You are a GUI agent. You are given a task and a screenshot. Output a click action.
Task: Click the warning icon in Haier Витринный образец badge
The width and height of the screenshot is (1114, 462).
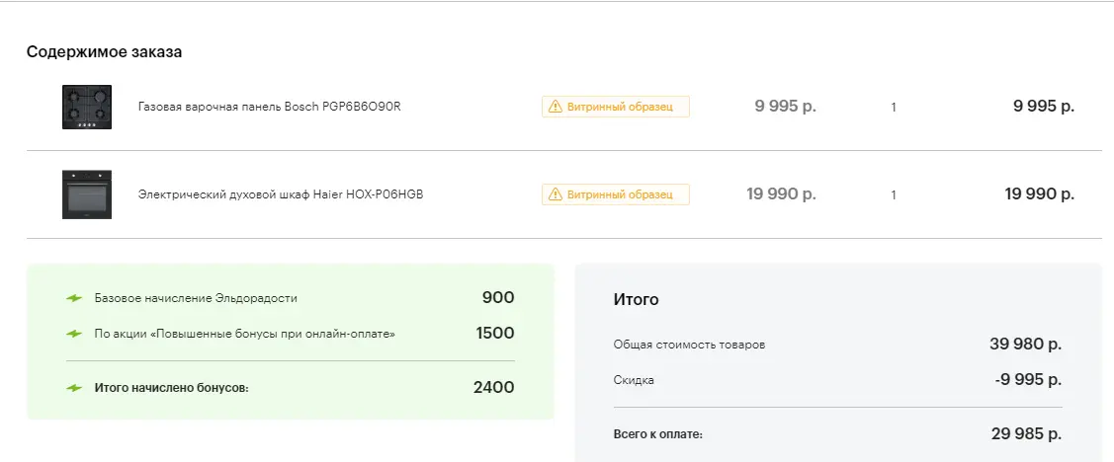click(555, 194)
